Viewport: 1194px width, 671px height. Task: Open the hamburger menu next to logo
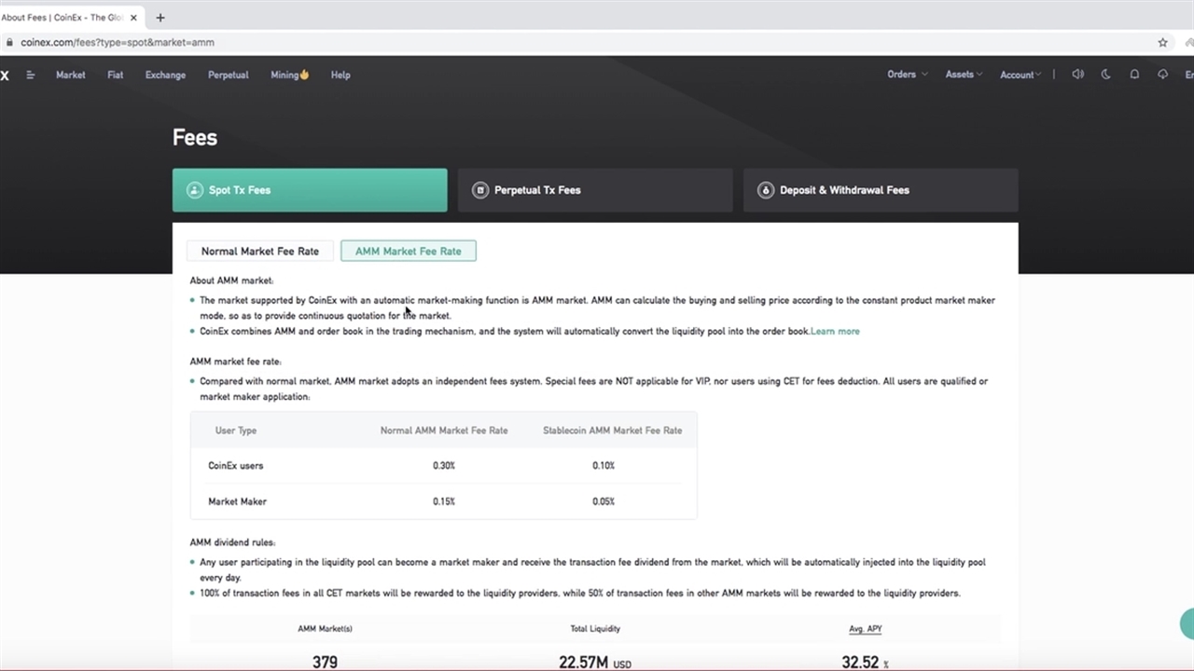pyautogui.click(x=31, y=75)
